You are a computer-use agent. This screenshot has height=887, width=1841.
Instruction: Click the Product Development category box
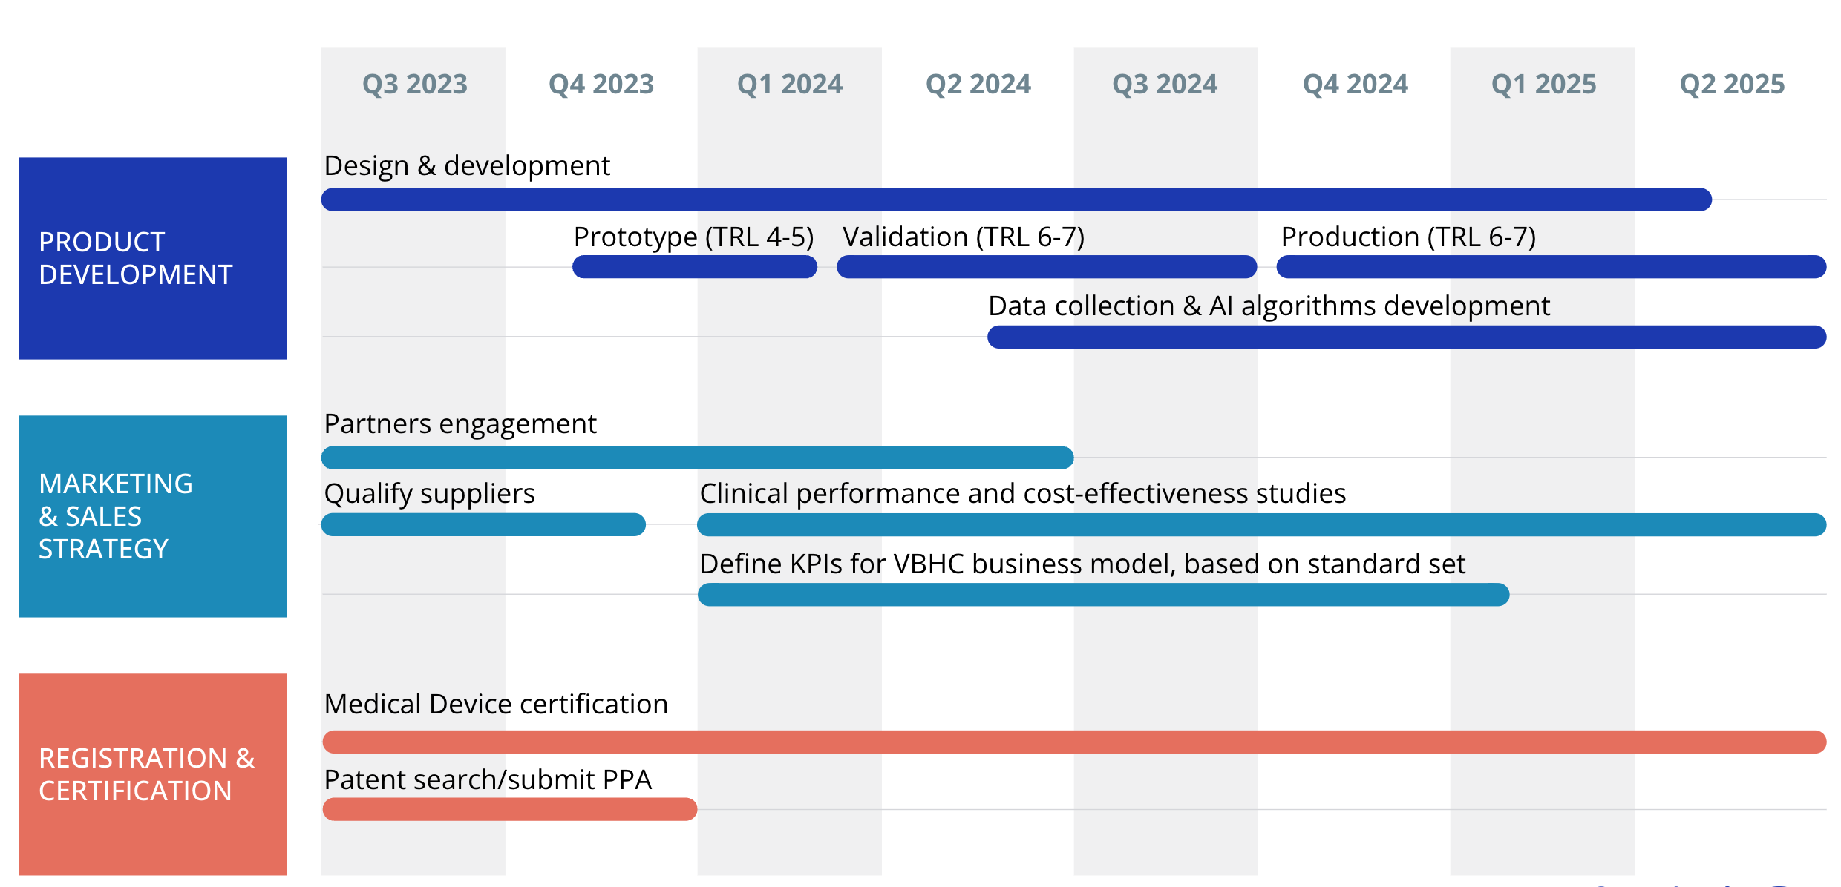coord(152,258)
